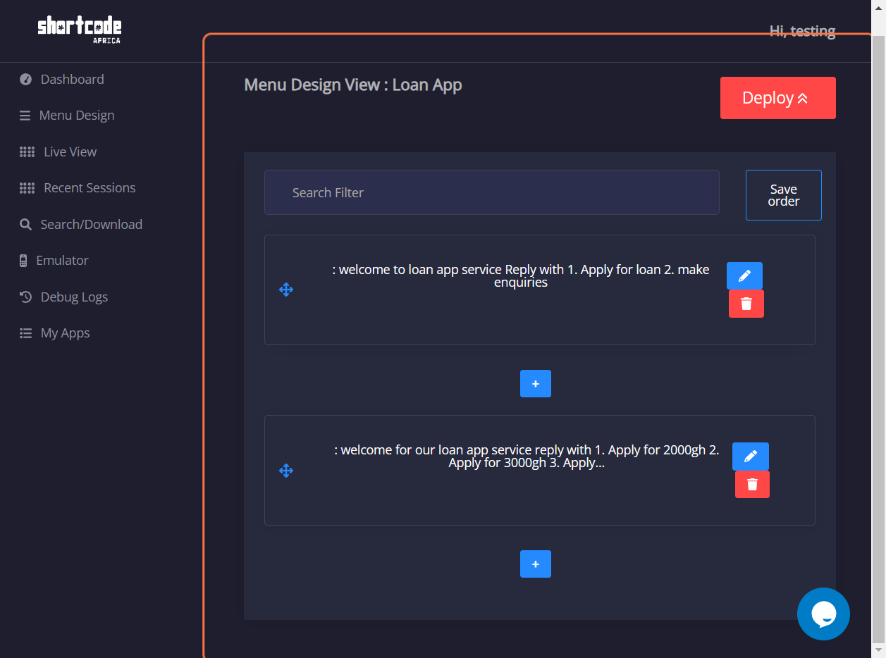The width and height of the screenshot is (886, 658).
Task: Click the Live View grid icon
Action: click(27, 152)
